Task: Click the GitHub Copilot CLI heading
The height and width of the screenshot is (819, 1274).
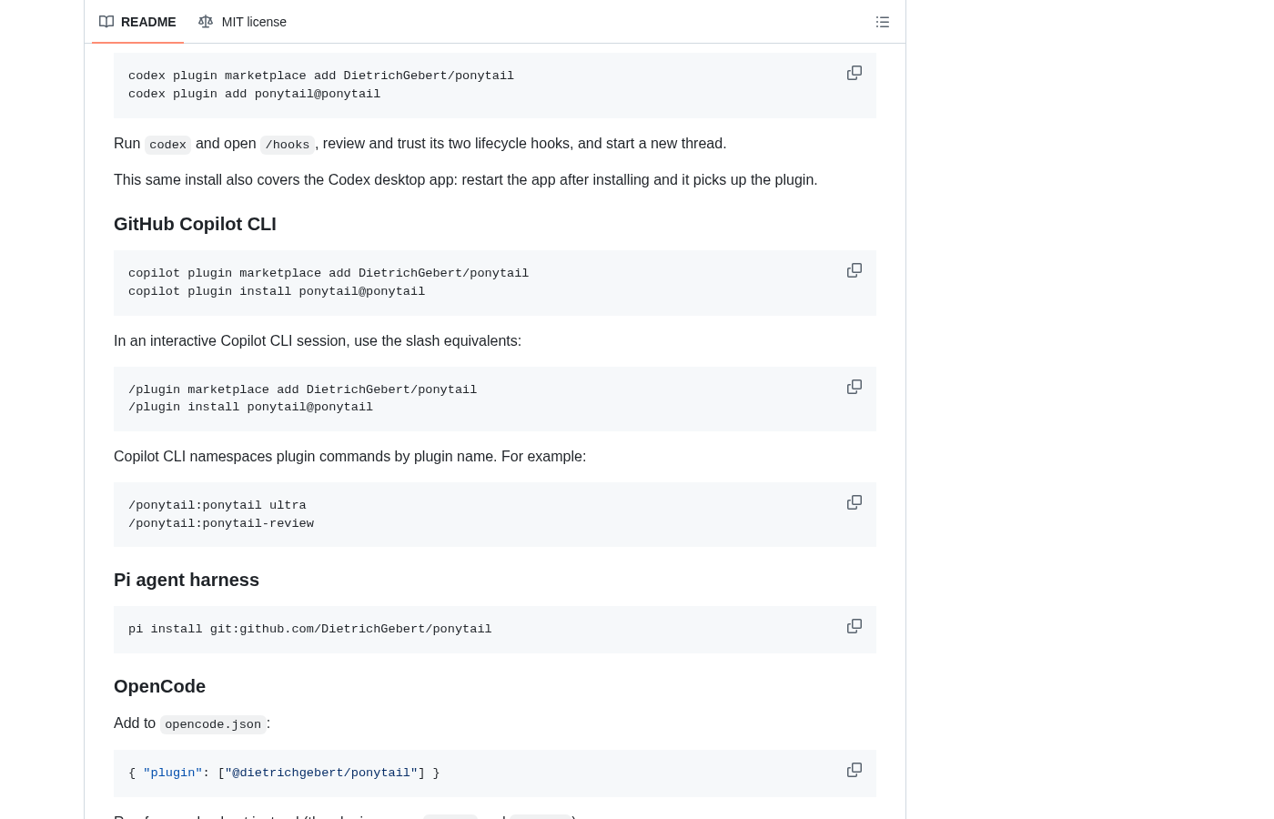Action: coord(195,224)
